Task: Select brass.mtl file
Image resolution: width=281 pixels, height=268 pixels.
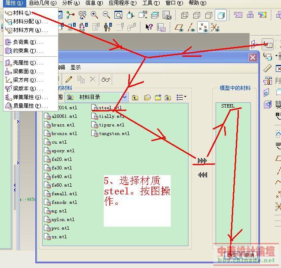Action: pyautogui.click(x=59, y=125)
